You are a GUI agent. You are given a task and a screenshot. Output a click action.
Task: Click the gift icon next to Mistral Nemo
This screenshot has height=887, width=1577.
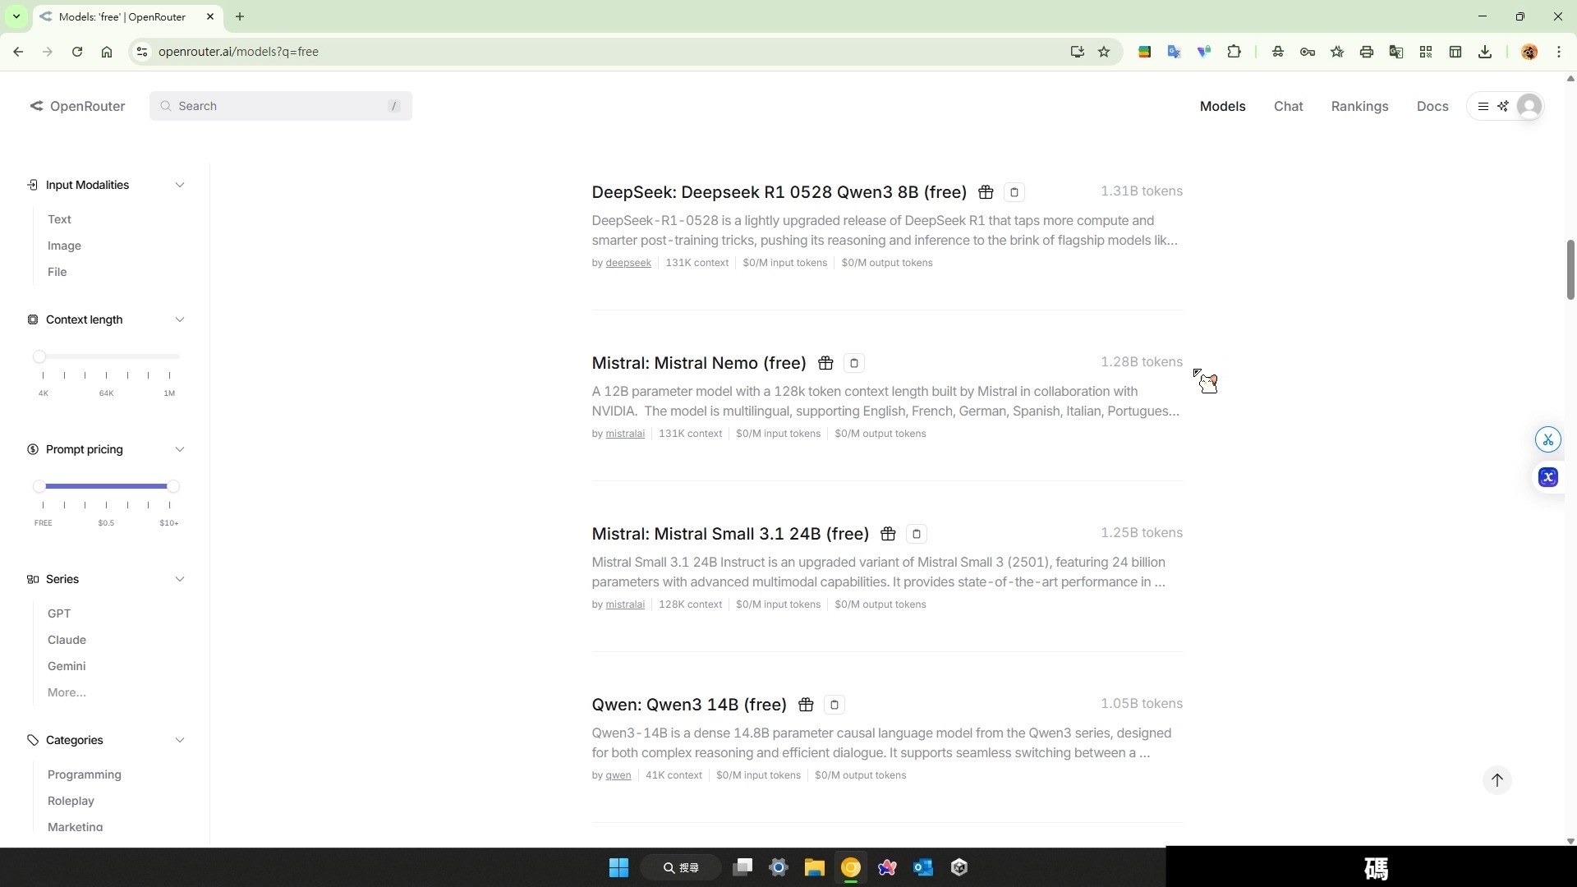coord(825,363)
